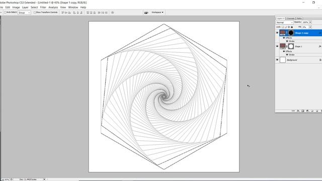
Task: Open the Opacity slider arrow
Action: coord(310,22)
